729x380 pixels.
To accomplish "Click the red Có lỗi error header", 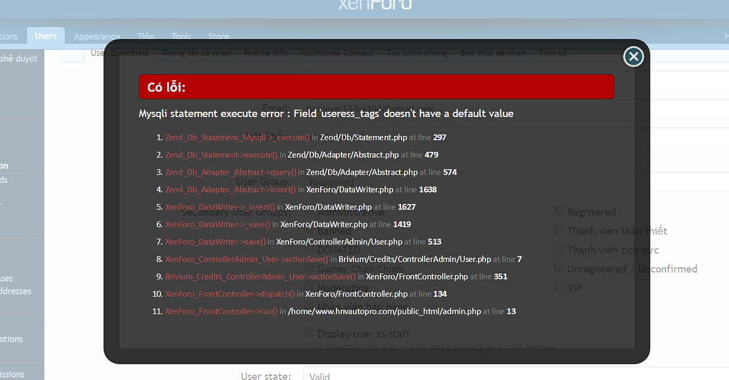I will coord(376,87).
